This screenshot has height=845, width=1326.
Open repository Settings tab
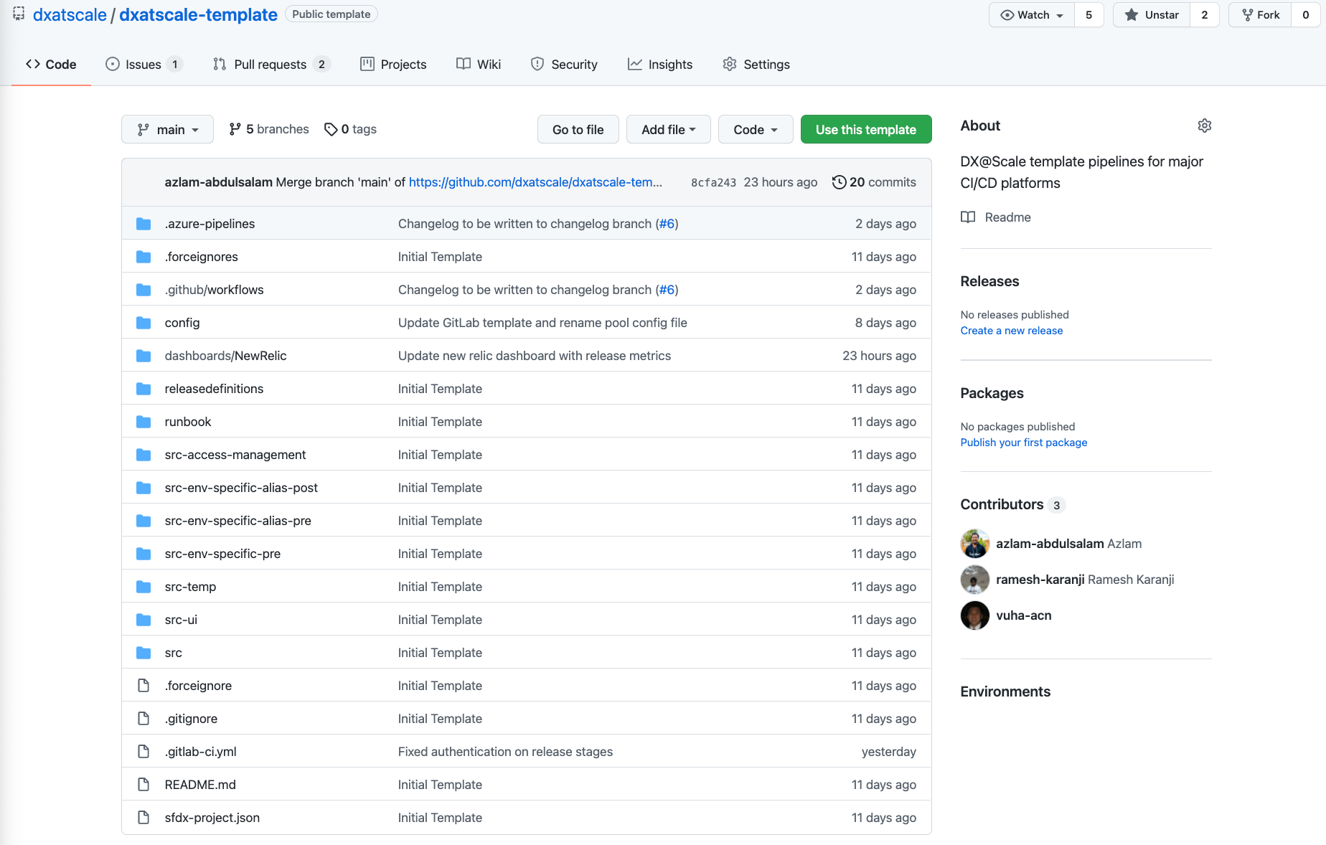756,64
